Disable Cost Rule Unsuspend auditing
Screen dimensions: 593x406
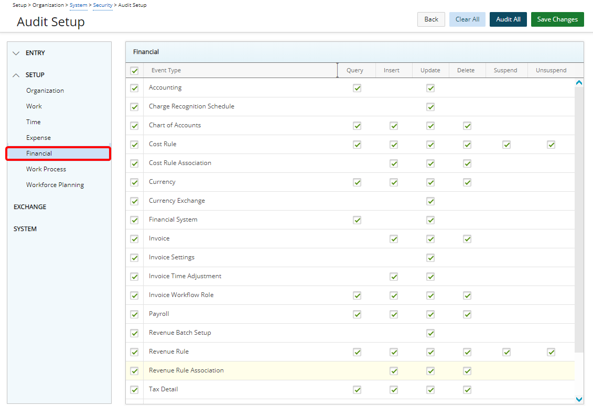551,145
